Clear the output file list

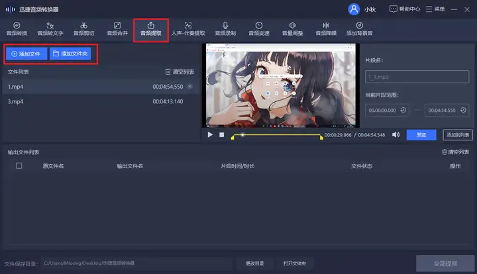[455, 152]
